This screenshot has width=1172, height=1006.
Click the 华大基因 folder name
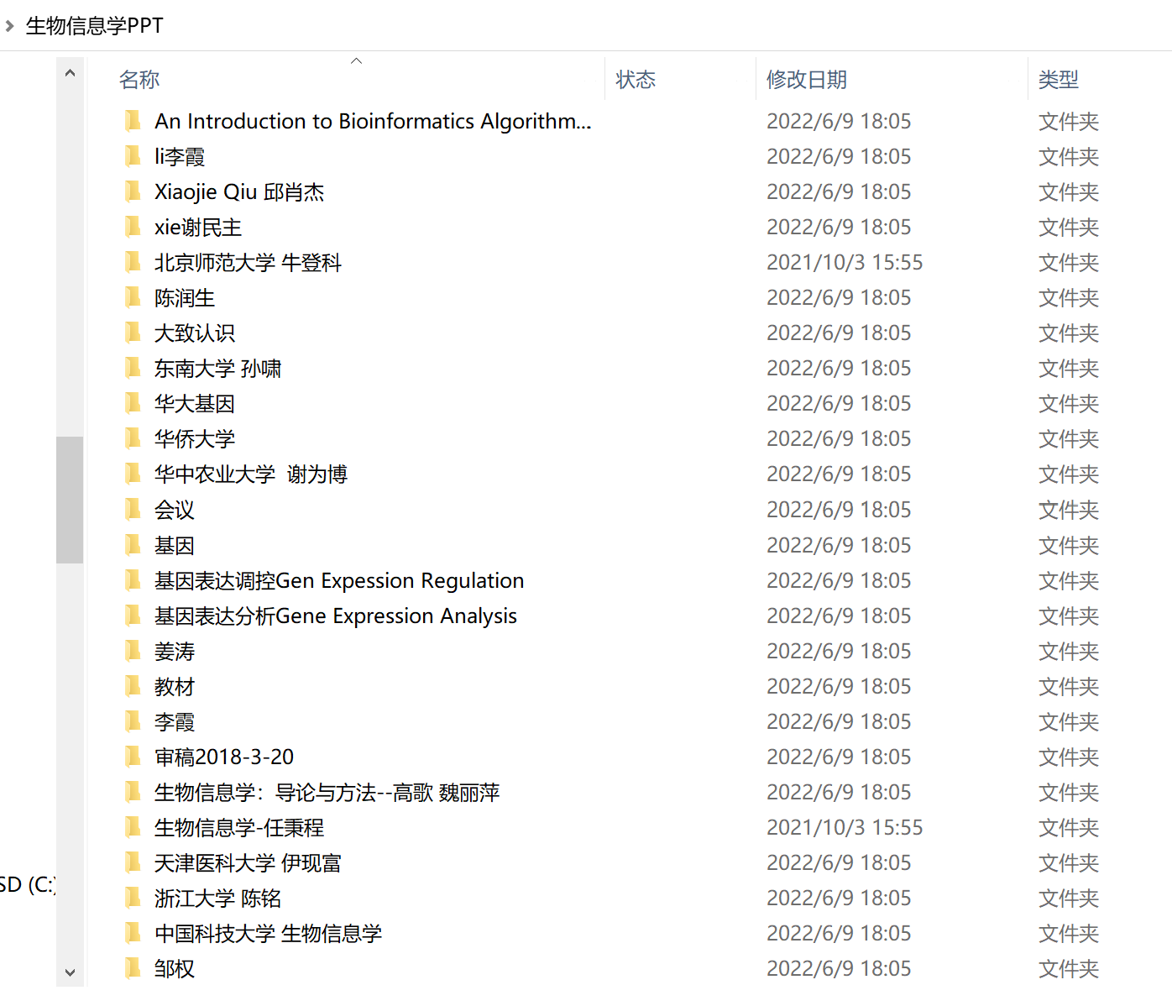pos(195,403)
